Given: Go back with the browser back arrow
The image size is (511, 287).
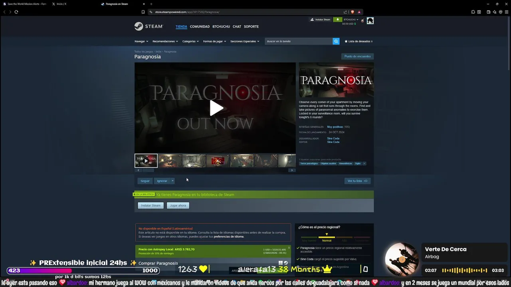Looking at the screenshot, I should [4, 12].
